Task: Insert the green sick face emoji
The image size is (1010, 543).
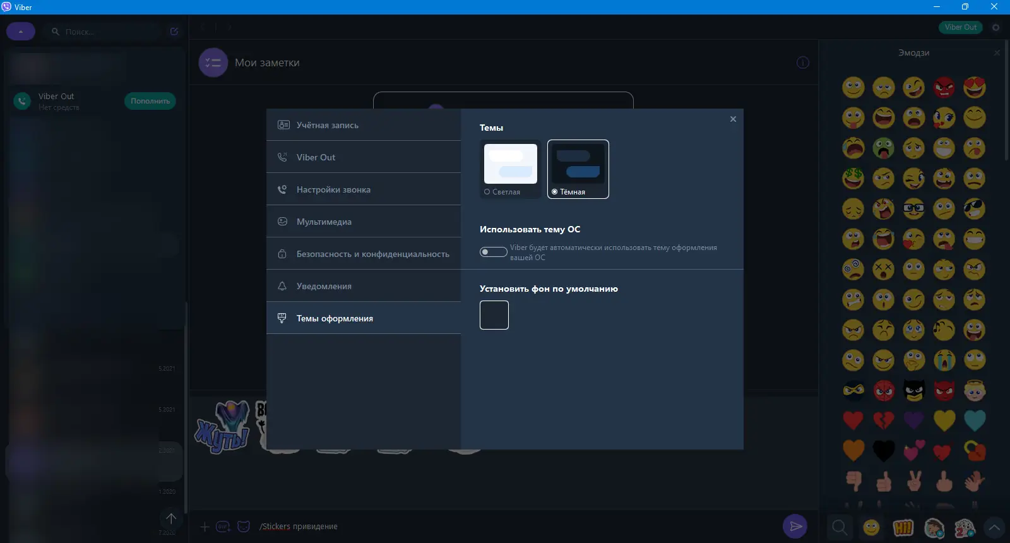Action: click(x=884, y=148)
